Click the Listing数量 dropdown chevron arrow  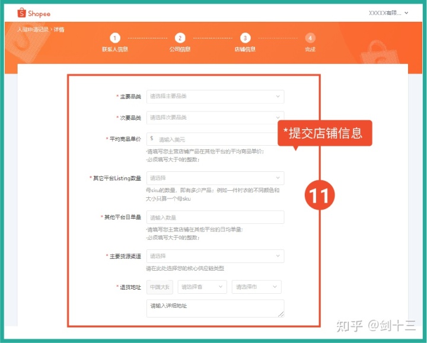(x=278, y=178)
